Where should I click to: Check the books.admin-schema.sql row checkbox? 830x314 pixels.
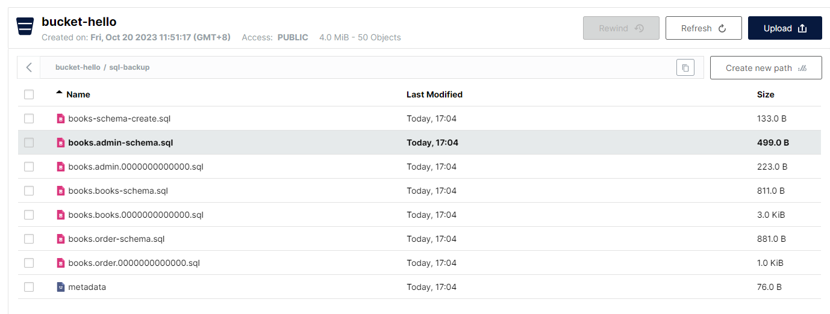click(29, 143)
